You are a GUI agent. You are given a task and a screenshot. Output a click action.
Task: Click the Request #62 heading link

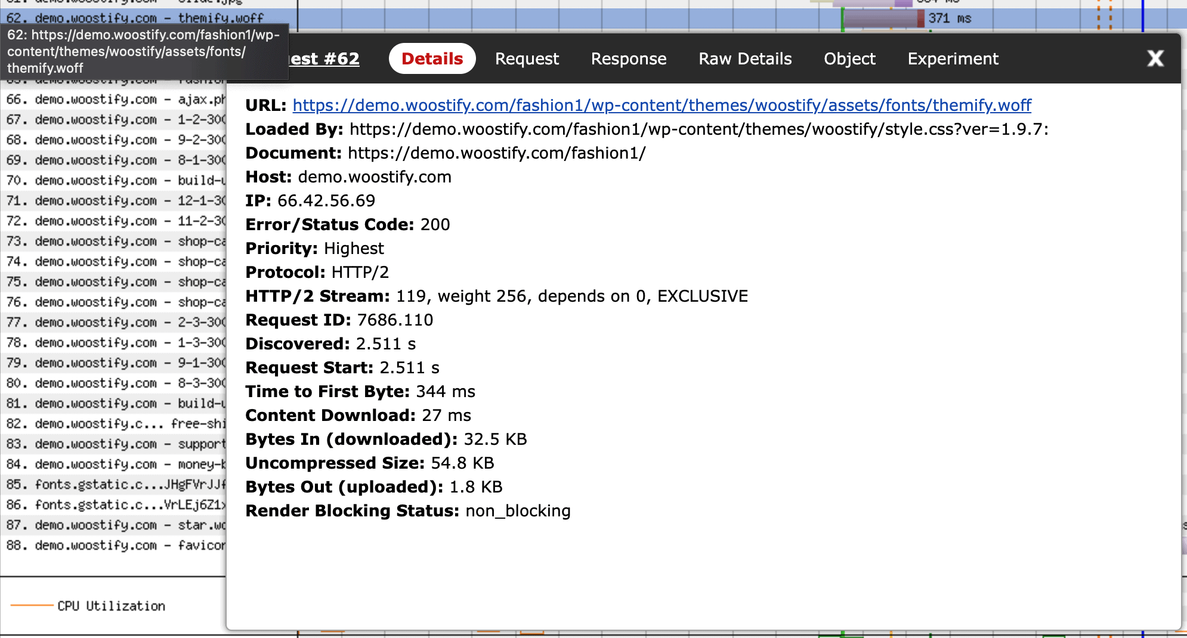324,58
